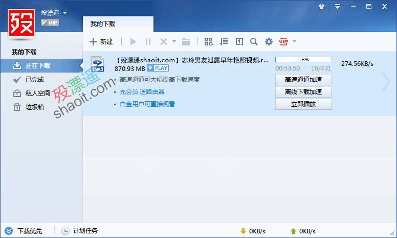Expand the VIP toolbar dropdown arrow
The width and height of the screenshot is (397, 238).
click(x=294, y=41)
